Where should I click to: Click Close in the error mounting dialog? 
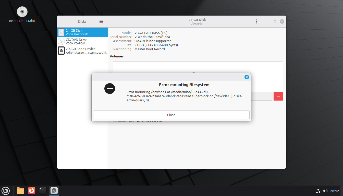tap(171, 115)
